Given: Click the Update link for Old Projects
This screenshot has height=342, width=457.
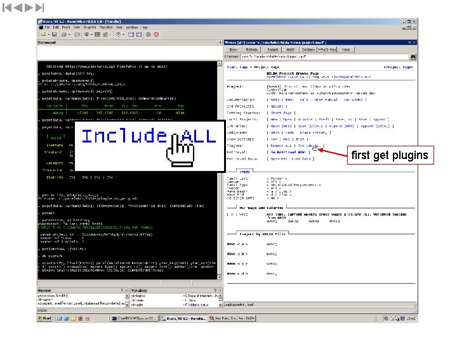Looking at the screenshot, I should pos(277,106).
